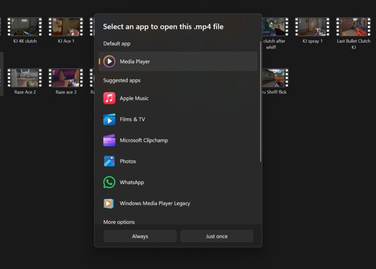Click the app list scrollbar
Screen dimensions: 376x269
click(260, 101)
